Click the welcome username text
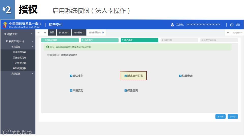The width and height of the screenshot is (244, 137). coord(198,25)
